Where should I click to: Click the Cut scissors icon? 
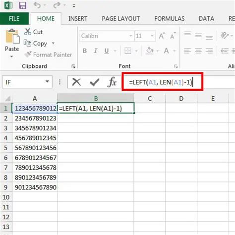28,32
